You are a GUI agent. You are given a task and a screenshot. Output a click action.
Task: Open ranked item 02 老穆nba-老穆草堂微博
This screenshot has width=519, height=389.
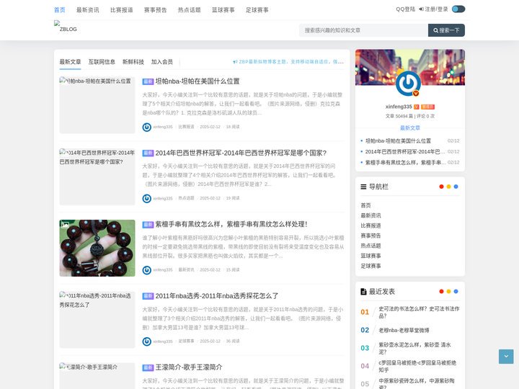(x=404, y=330)
